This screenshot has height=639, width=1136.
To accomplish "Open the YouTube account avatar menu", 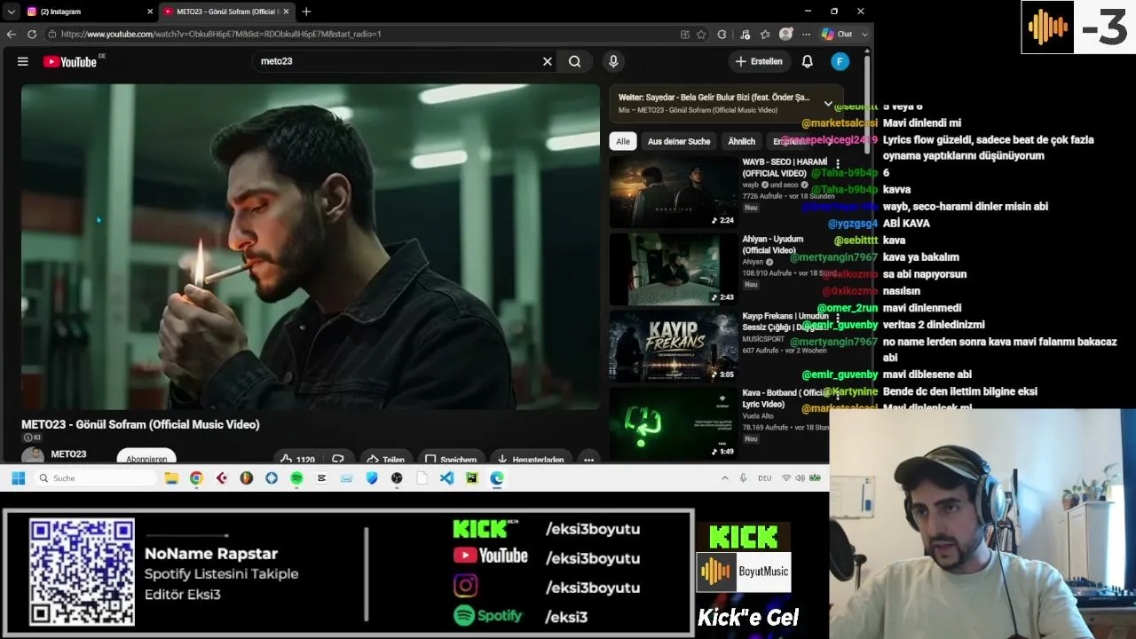I will pos(840,61).
